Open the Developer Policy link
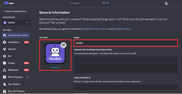182x94 pixels. pyautogui.click(x=122, y=29)
